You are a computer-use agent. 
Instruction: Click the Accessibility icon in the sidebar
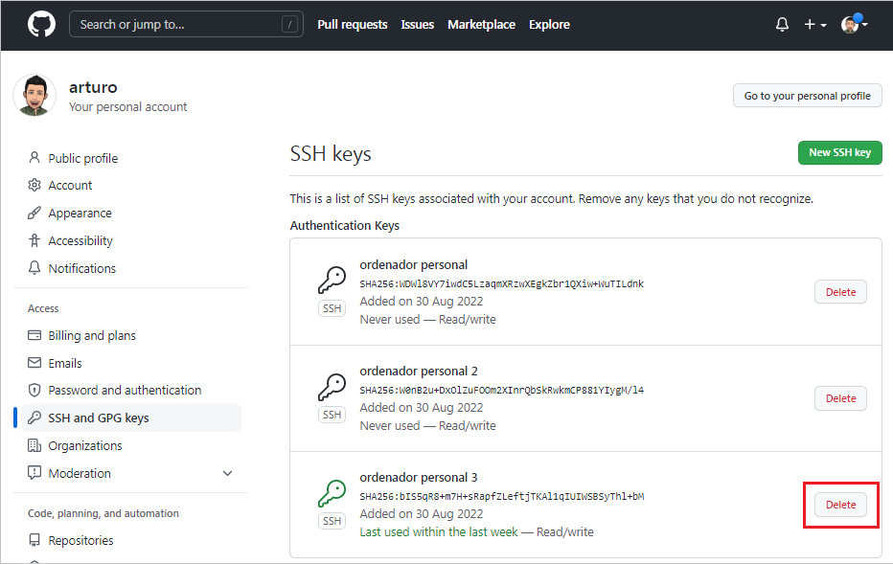pos(34,240)
